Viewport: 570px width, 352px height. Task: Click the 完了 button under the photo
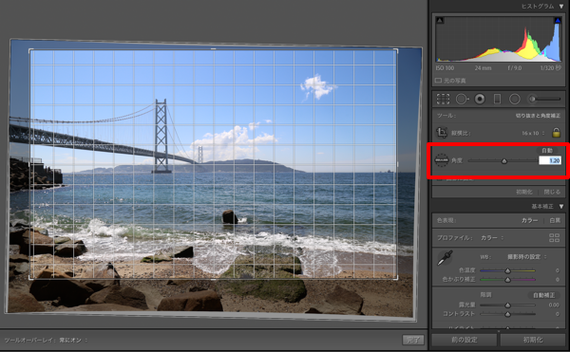[413, 340]
